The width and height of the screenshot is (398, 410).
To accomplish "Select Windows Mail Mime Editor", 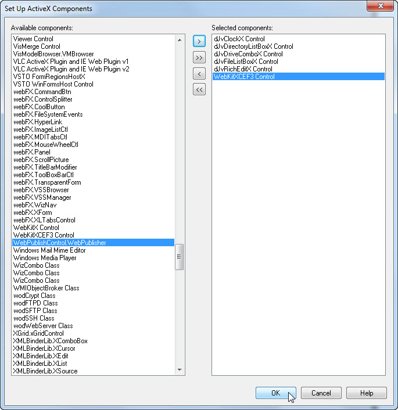I will pyautogui.click(x=93, y=250).
